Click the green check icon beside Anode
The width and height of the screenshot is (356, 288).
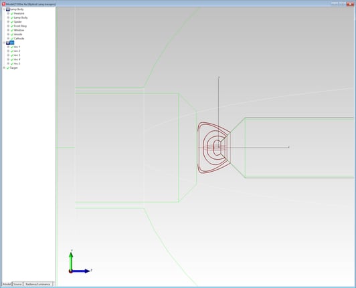point(12,35)
